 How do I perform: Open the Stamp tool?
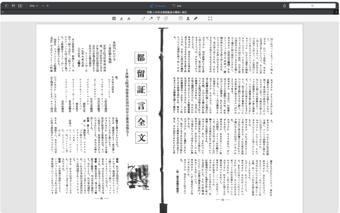tap(188, 19)
